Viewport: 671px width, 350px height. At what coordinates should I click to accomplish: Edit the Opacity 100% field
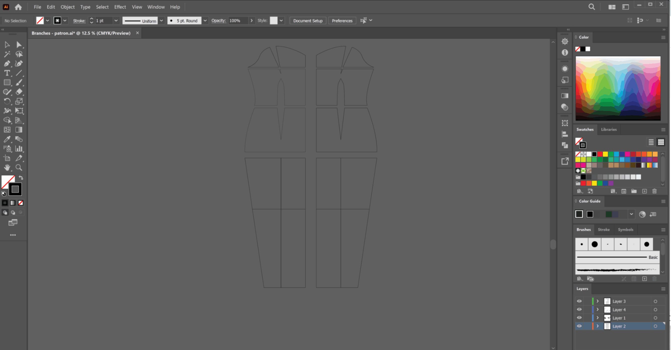click(238, 21)
